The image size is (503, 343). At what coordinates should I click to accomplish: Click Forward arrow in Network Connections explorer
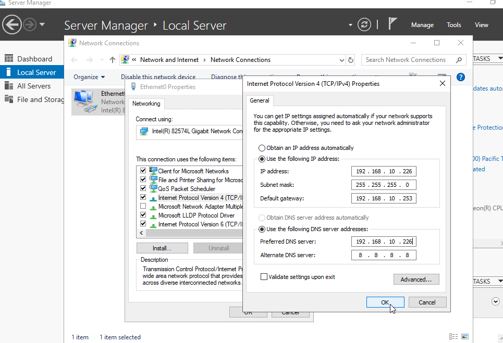point(90,60)
